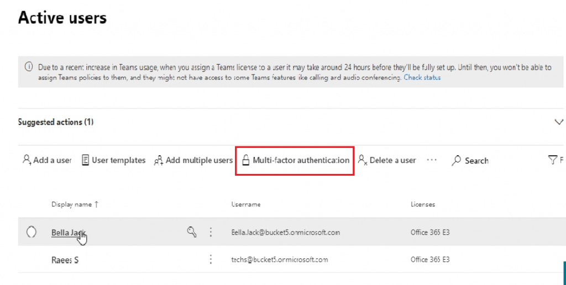Open the toolbar overflow ellipsis menu
This screenshot has height=285, width=566.
(x=432, y=160)
